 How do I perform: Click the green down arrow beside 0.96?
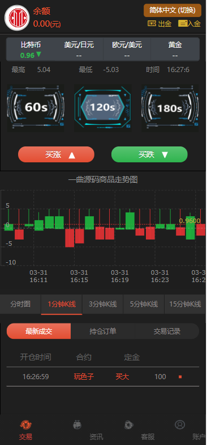click(38, 54)
